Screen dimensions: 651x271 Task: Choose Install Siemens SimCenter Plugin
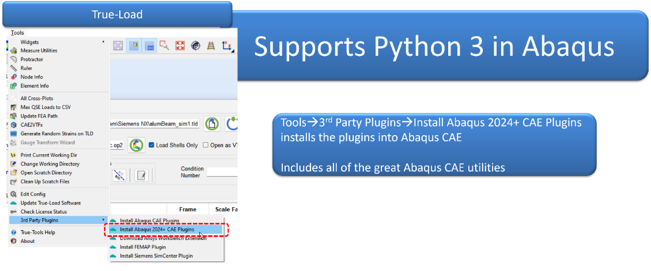(x=156, y=255)
